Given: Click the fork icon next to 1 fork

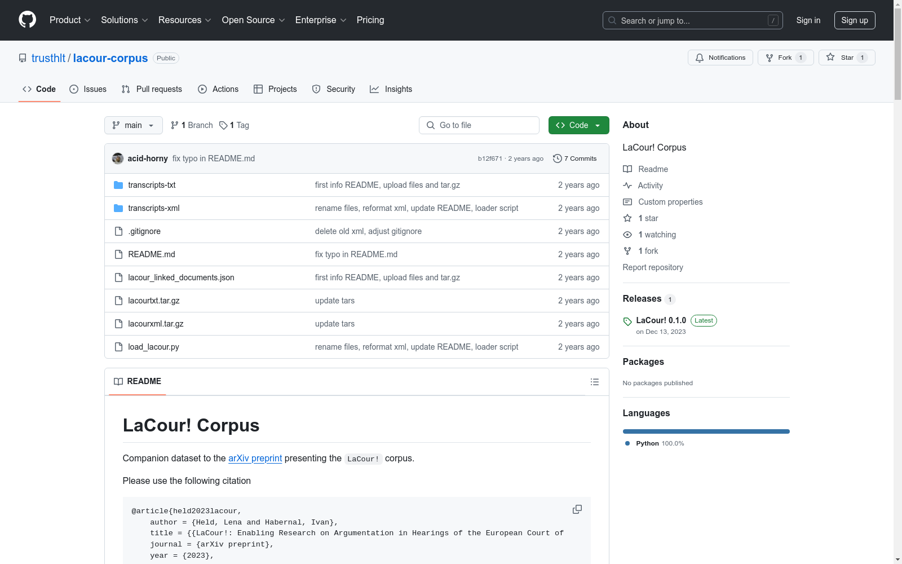Looking at the screenshot, I should coord(627,251).
